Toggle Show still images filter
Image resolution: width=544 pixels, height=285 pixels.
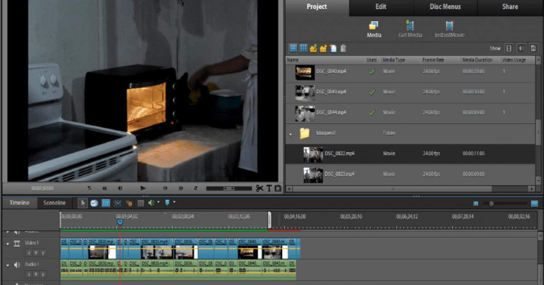534,48
